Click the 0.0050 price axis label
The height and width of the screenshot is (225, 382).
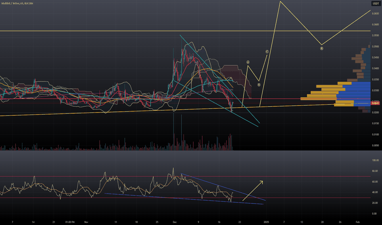coord(375,146)
